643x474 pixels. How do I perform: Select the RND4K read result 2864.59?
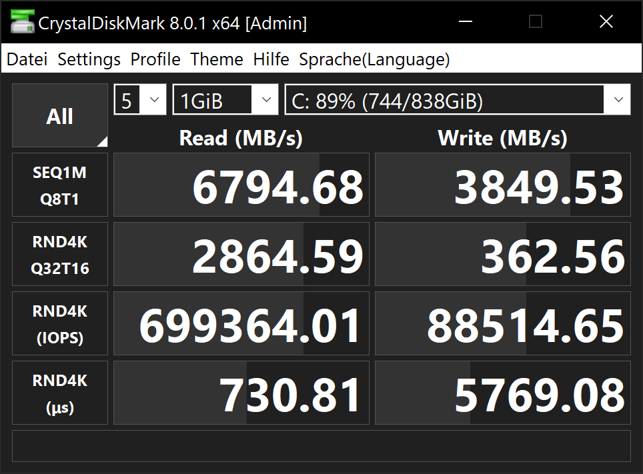(x=241, y=254)
